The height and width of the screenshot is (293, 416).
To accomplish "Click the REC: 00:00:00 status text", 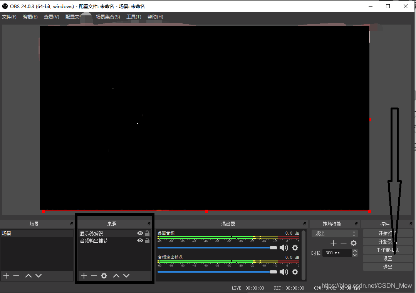I will pos(289,288).
